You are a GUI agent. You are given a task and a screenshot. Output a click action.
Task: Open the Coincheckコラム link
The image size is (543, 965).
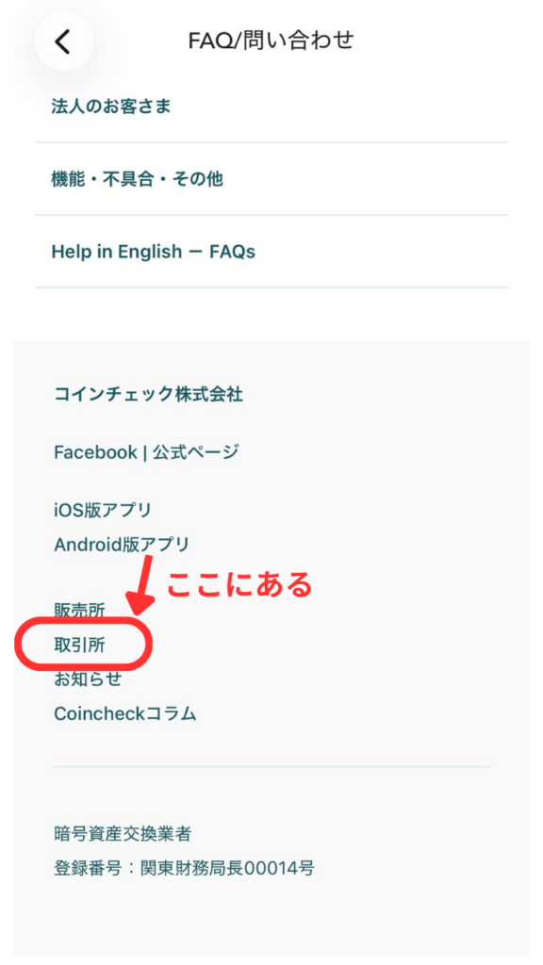coord(125,714)
